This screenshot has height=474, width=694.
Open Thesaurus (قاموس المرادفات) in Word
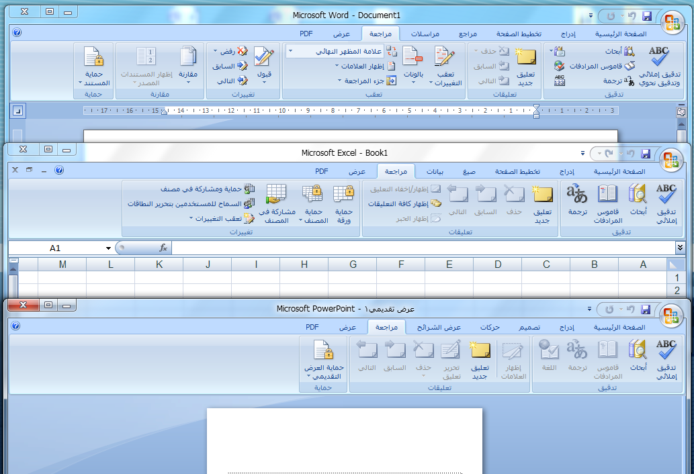tap(603, 66)
